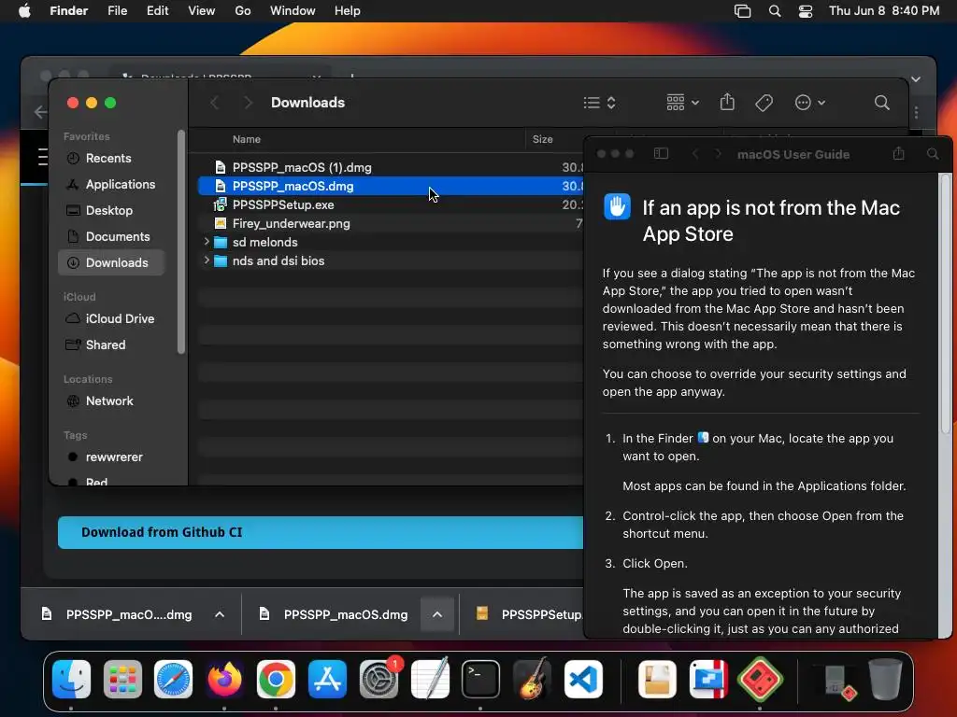Image resolution: width=957 pixels, height=717 pixels.
Task: Open GarageBand guitar icon in Dock
Action: pos(532,679)
